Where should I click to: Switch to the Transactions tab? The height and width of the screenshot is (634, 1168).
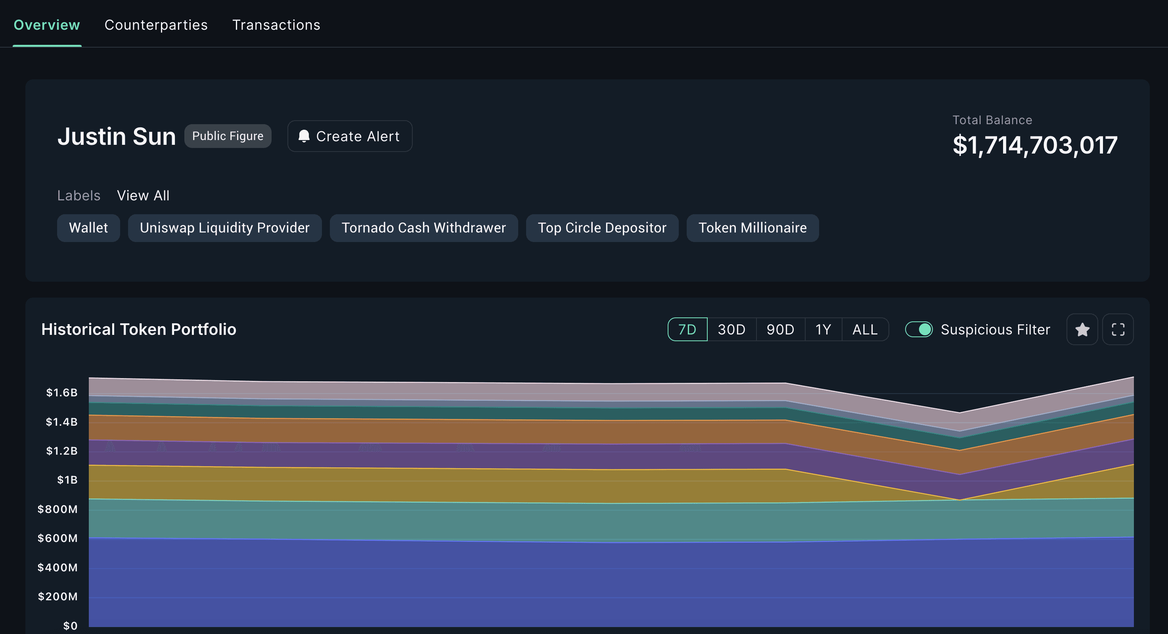[x=276, y=25]
